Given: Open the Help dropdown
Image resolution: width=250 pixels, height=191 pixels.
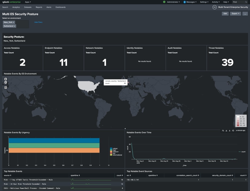Looking at the screenshot, I should [226, 2].
